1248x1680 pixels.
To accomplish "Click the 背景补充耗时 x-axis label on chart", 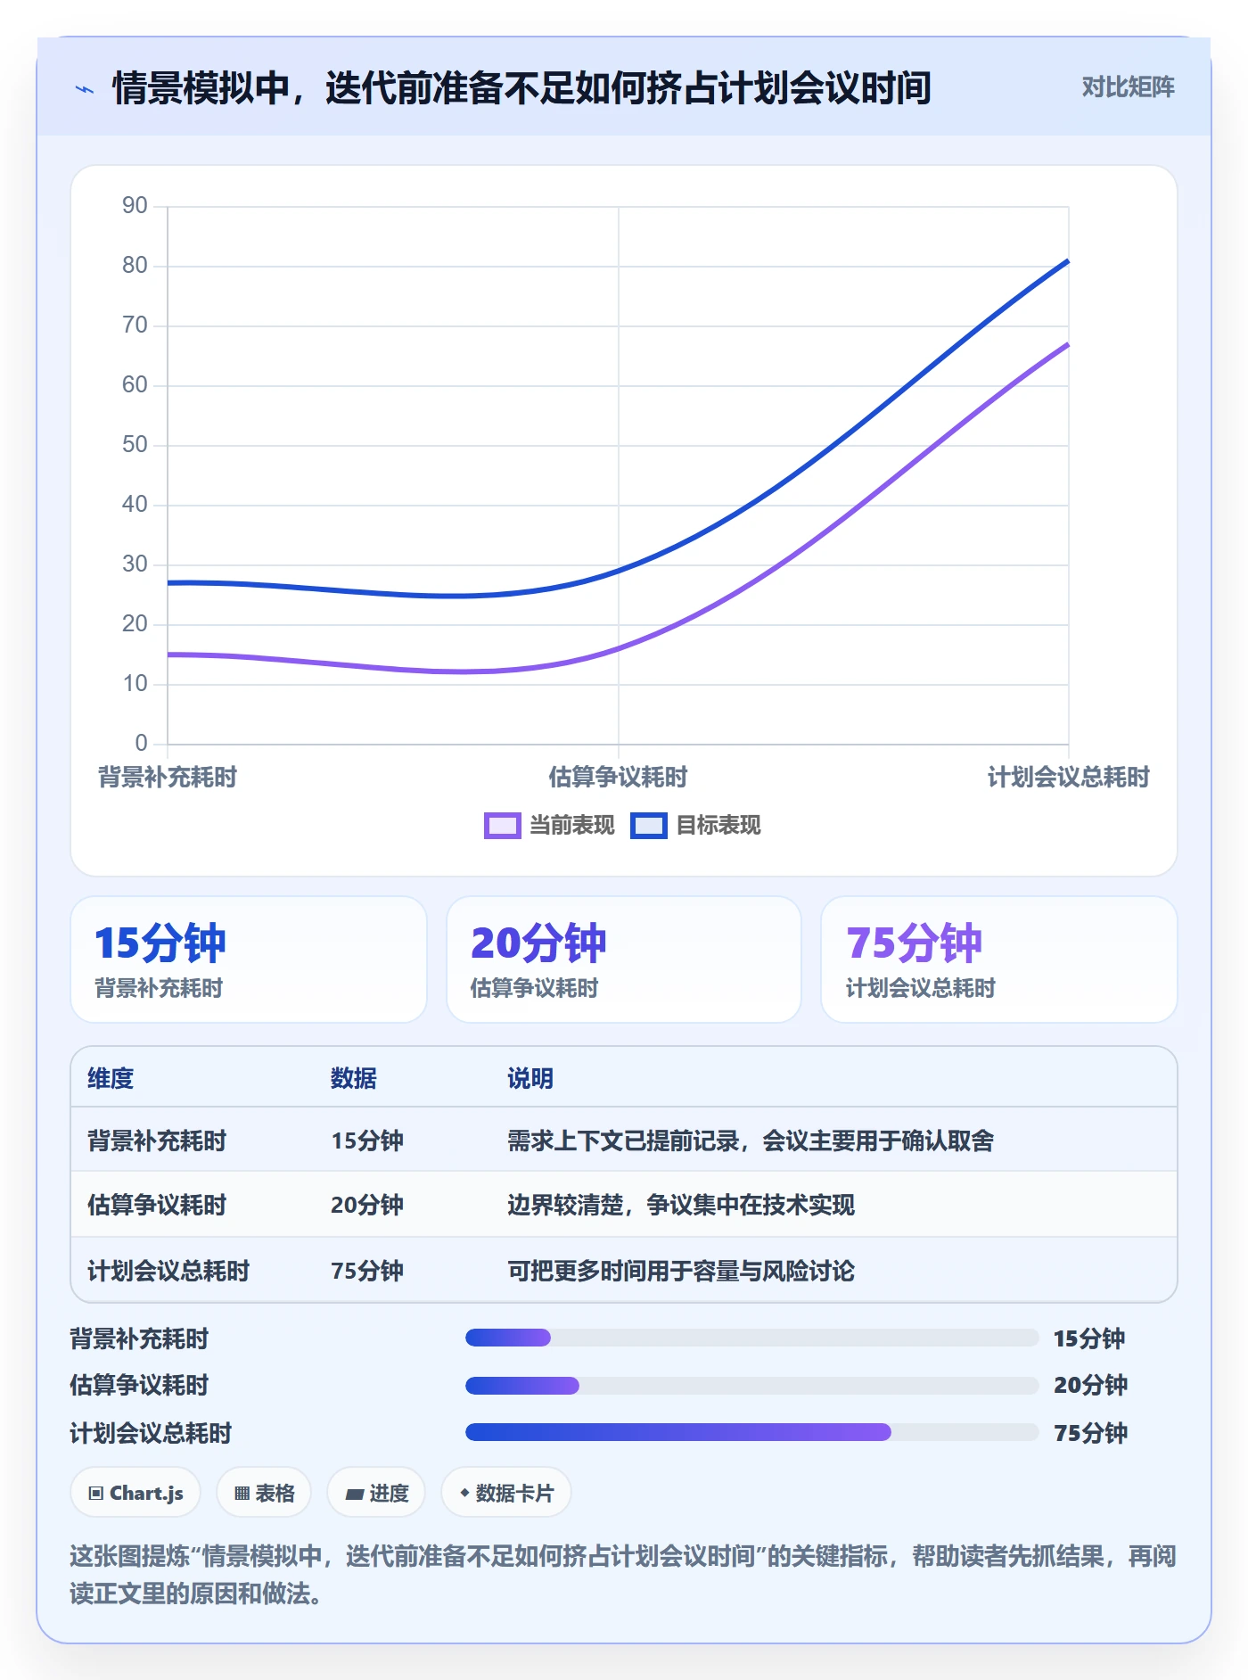I will (x=168, y=778).
